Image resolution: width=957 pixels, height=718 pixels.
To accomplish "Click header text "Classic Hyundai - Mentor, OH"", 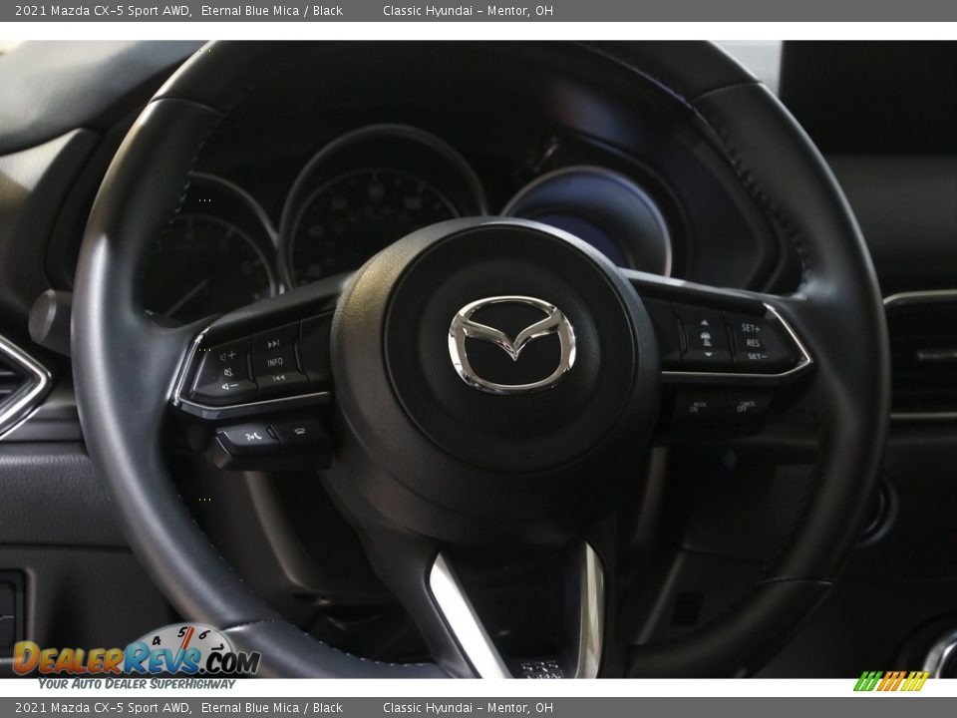I will coord(469,10).
